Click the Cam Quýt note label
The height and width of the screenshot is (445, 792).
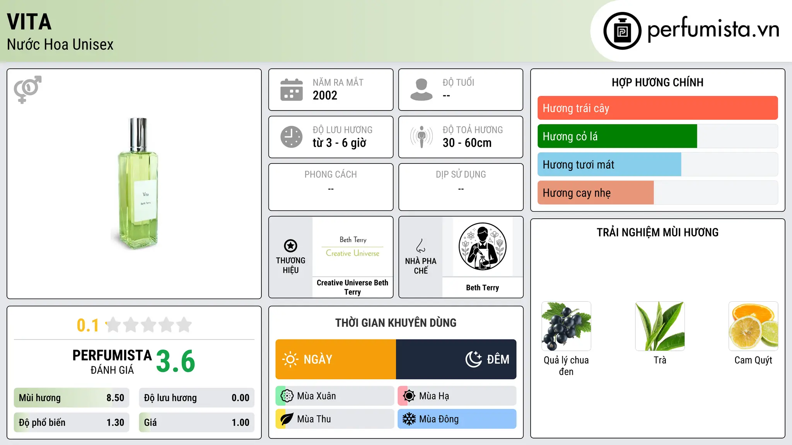coord(753,360)
